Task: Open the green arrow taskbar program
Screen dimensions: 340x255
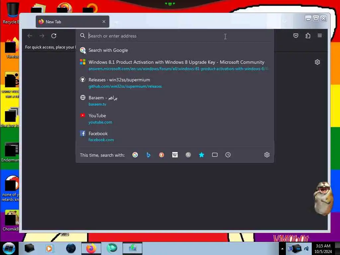Action: (132, 248)
